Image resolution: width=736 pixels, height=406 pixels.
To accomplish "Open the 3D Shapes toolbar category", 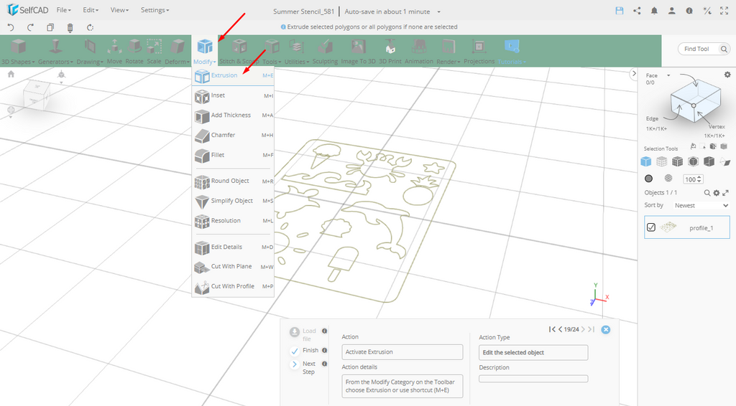I will tap(18, 52).
